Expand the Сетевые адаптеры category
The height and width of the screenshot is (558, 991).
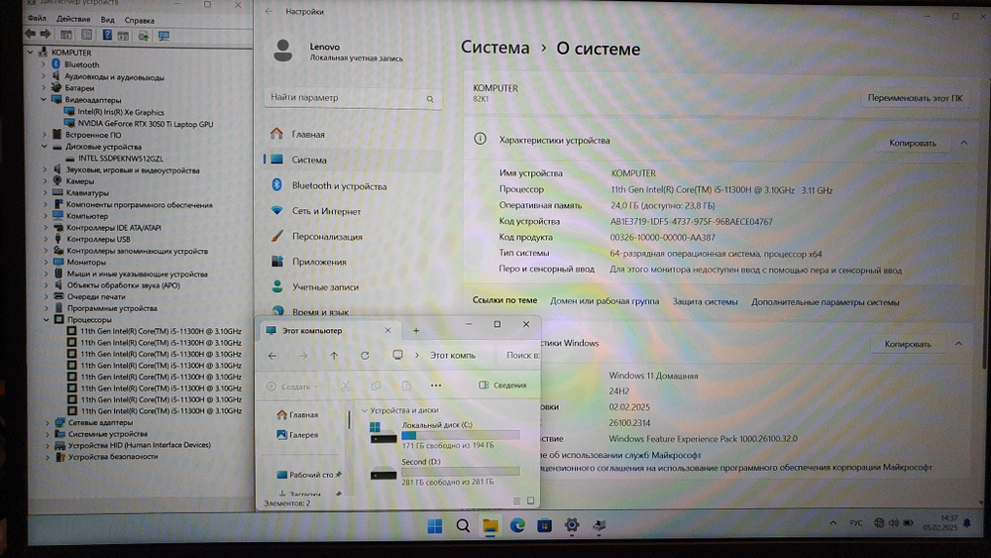[48, 422]
